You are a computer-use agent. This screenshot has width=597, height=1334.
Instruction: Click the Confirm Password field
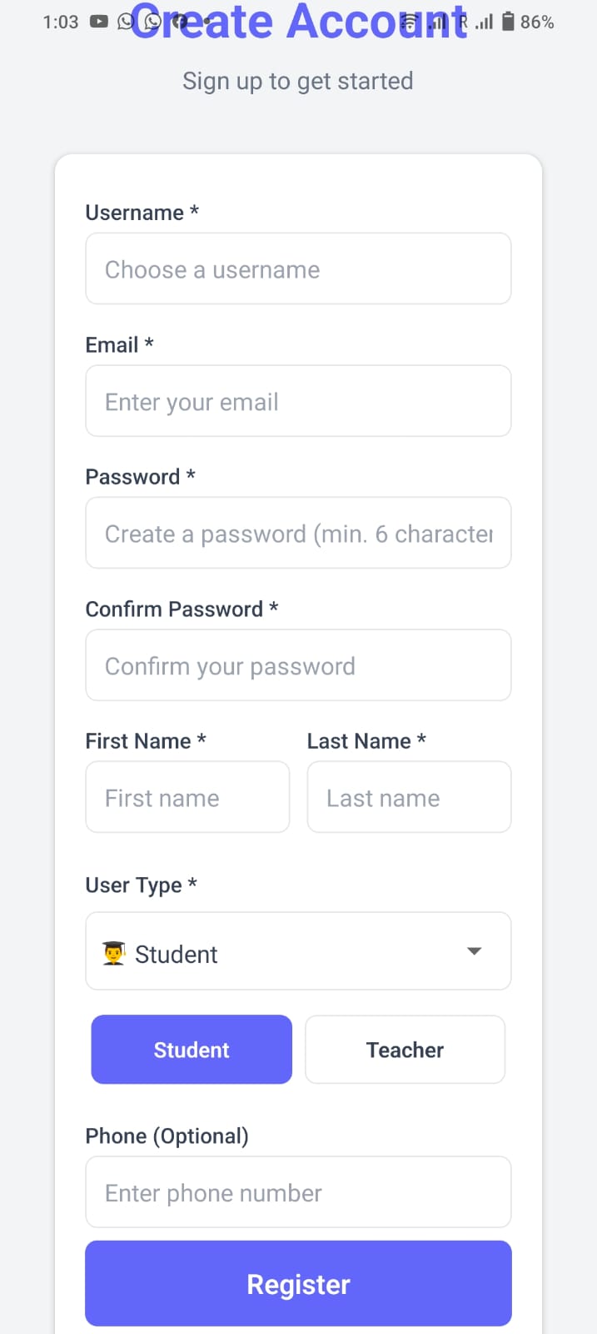point(298,665)
